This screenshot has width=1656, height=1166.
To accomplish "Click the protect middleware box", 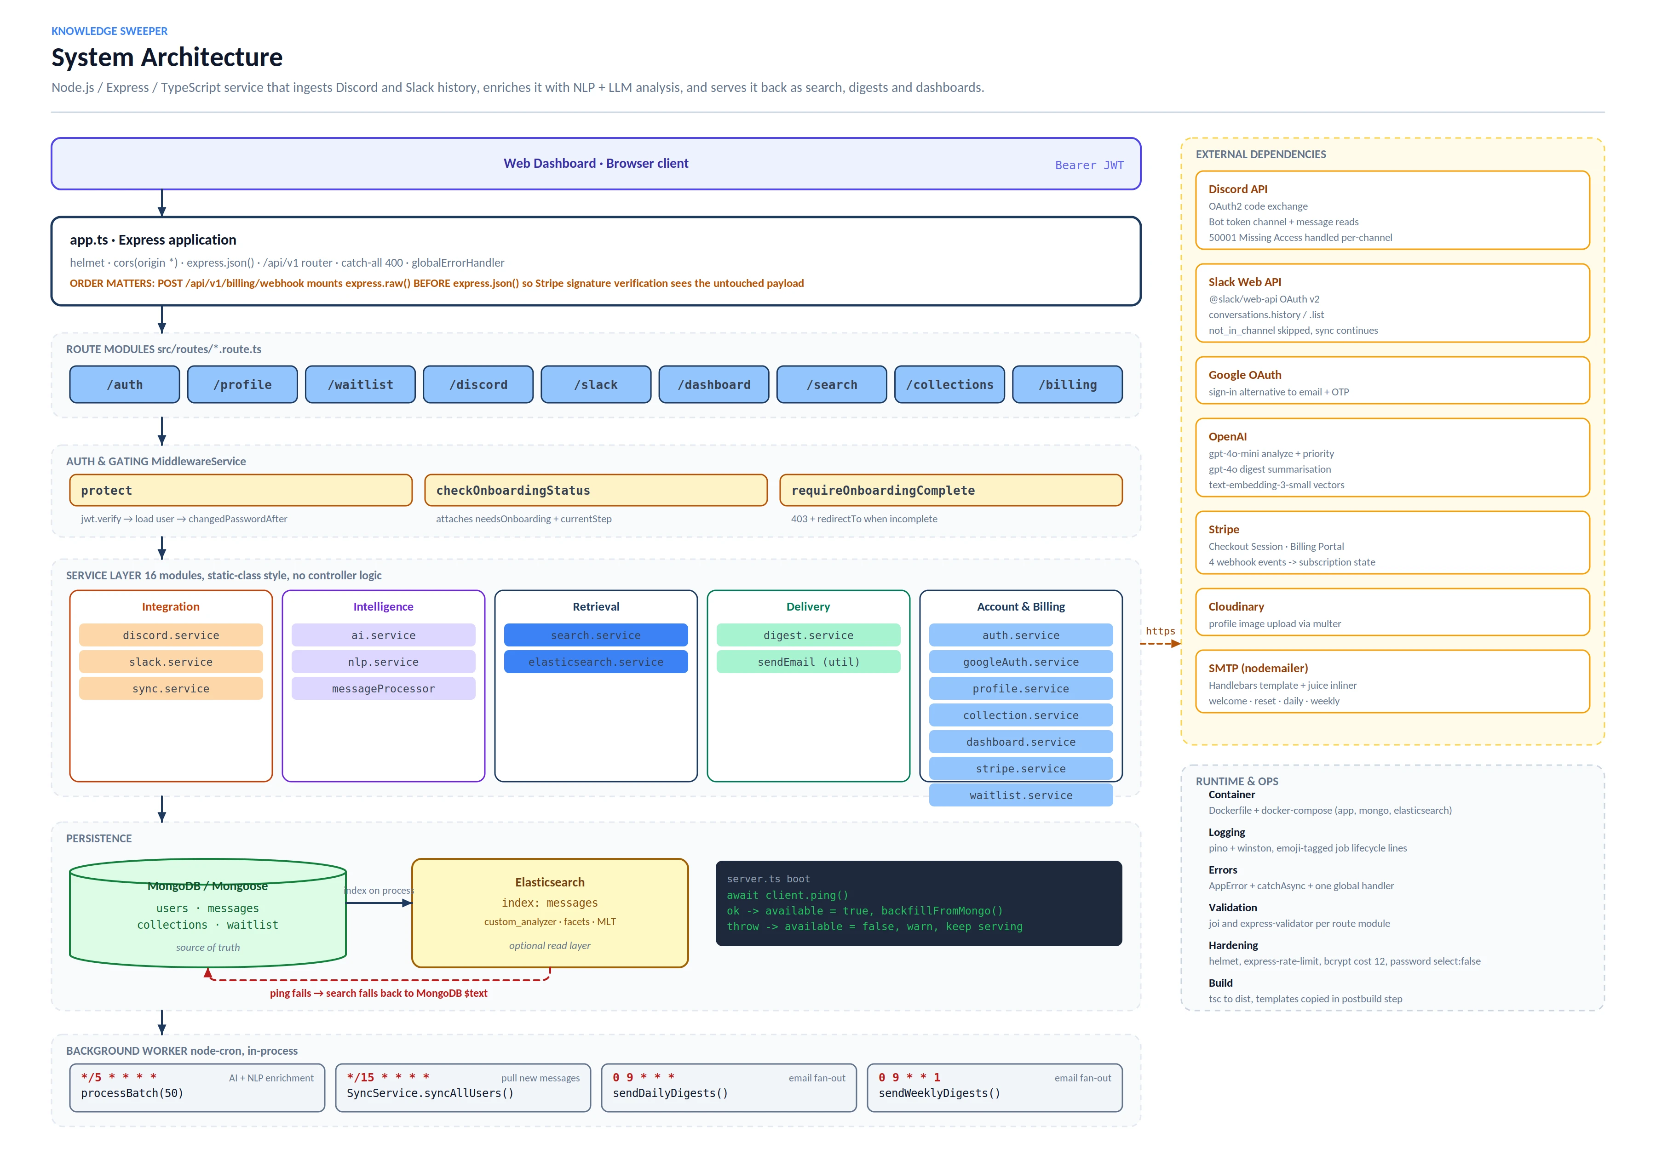I will tap(241, 490).
